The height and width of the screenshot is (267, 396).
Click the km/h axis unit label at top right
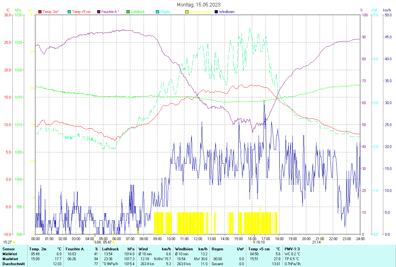point(387,10)
